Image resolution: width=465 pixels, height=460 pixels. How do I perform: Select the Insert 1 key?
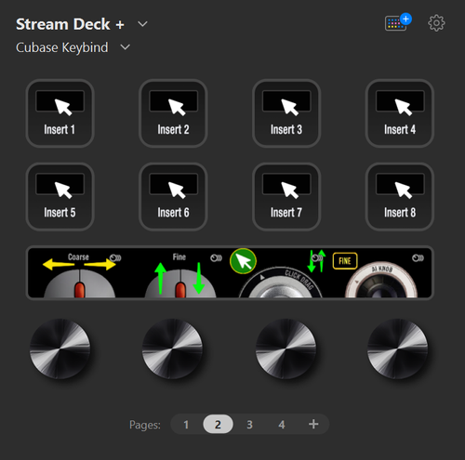[x=60, y=113]
